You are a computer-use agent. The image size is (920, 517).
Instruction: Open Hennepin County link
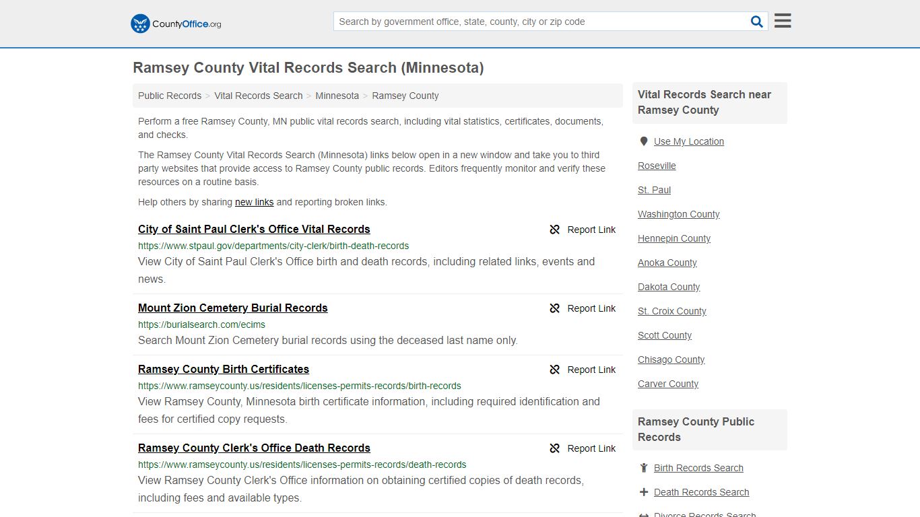674,238
